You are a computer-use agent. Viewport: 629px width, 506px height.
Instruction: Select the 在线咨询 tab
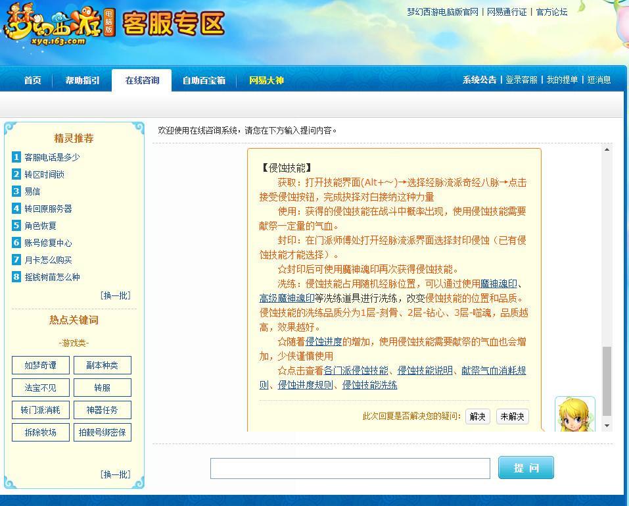click(x=142, y=80)
